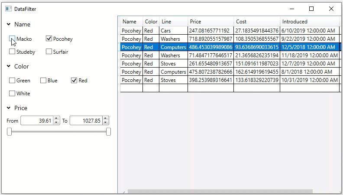
Task: Uncheck the Red color checkbox
Action: pos(74,81)
